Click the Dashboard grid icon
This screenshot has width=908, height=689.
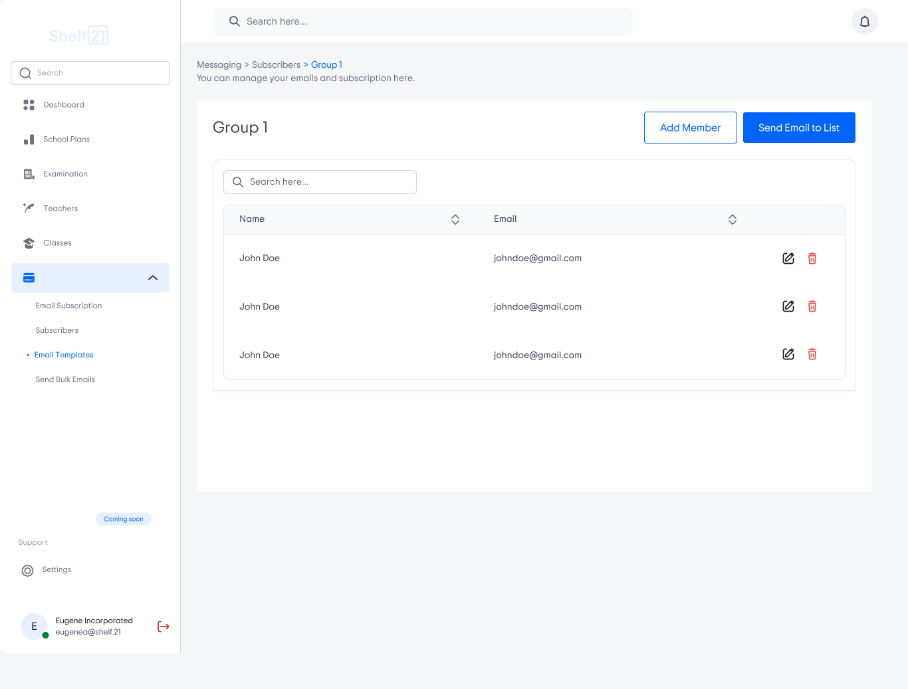pos(29,105)
